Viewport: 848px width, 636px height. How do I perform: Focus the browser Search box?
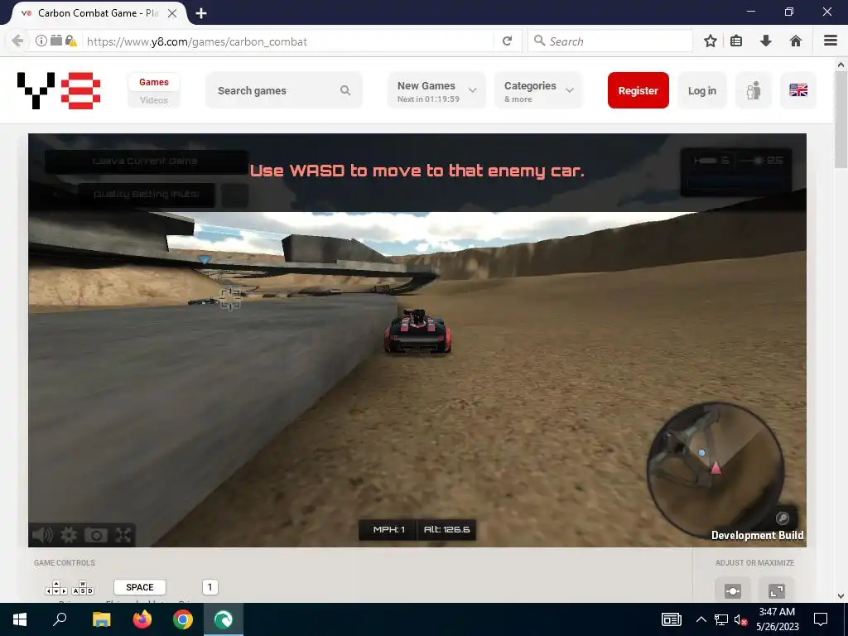coord(610,41)
